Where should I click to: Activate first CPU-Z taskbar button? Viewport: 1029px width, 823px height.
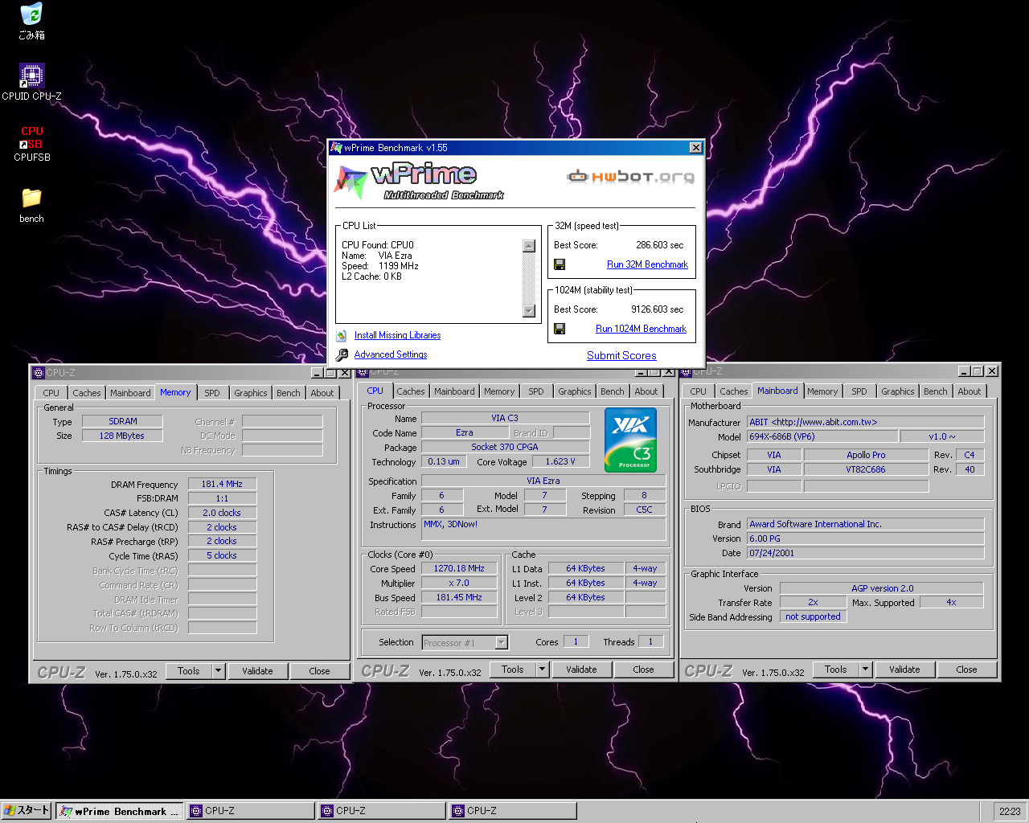250,811
